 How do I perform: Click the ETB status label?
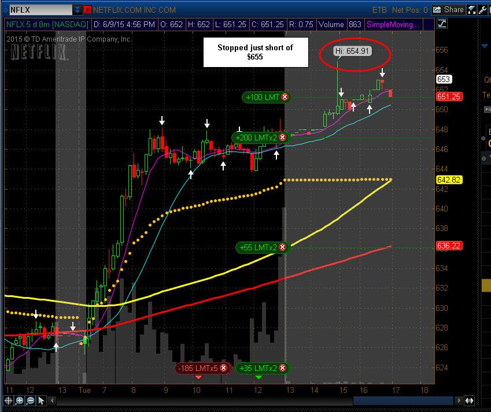click(x=379, y=10)
